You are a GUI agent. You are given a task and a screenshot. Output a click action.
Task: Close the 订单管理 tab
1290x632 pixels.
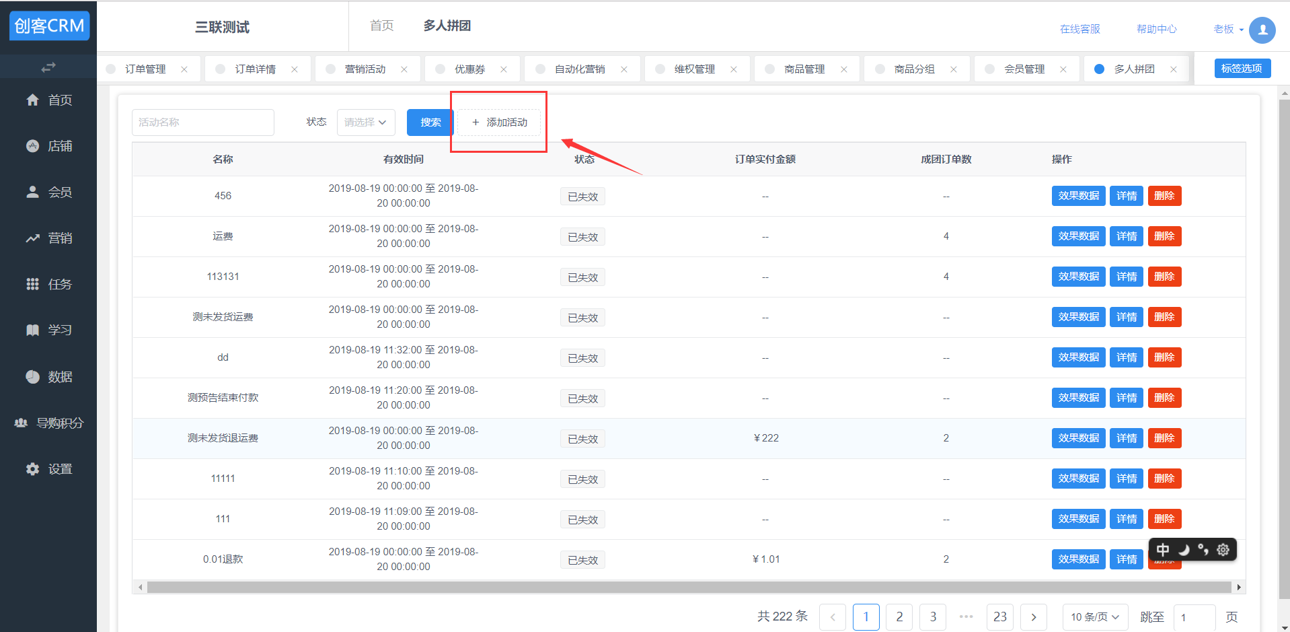pyautogui.click(x=184, y=69)
